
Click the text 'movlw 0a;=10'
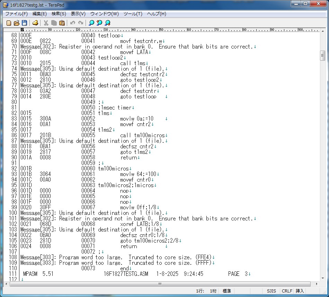click(136, 119)
